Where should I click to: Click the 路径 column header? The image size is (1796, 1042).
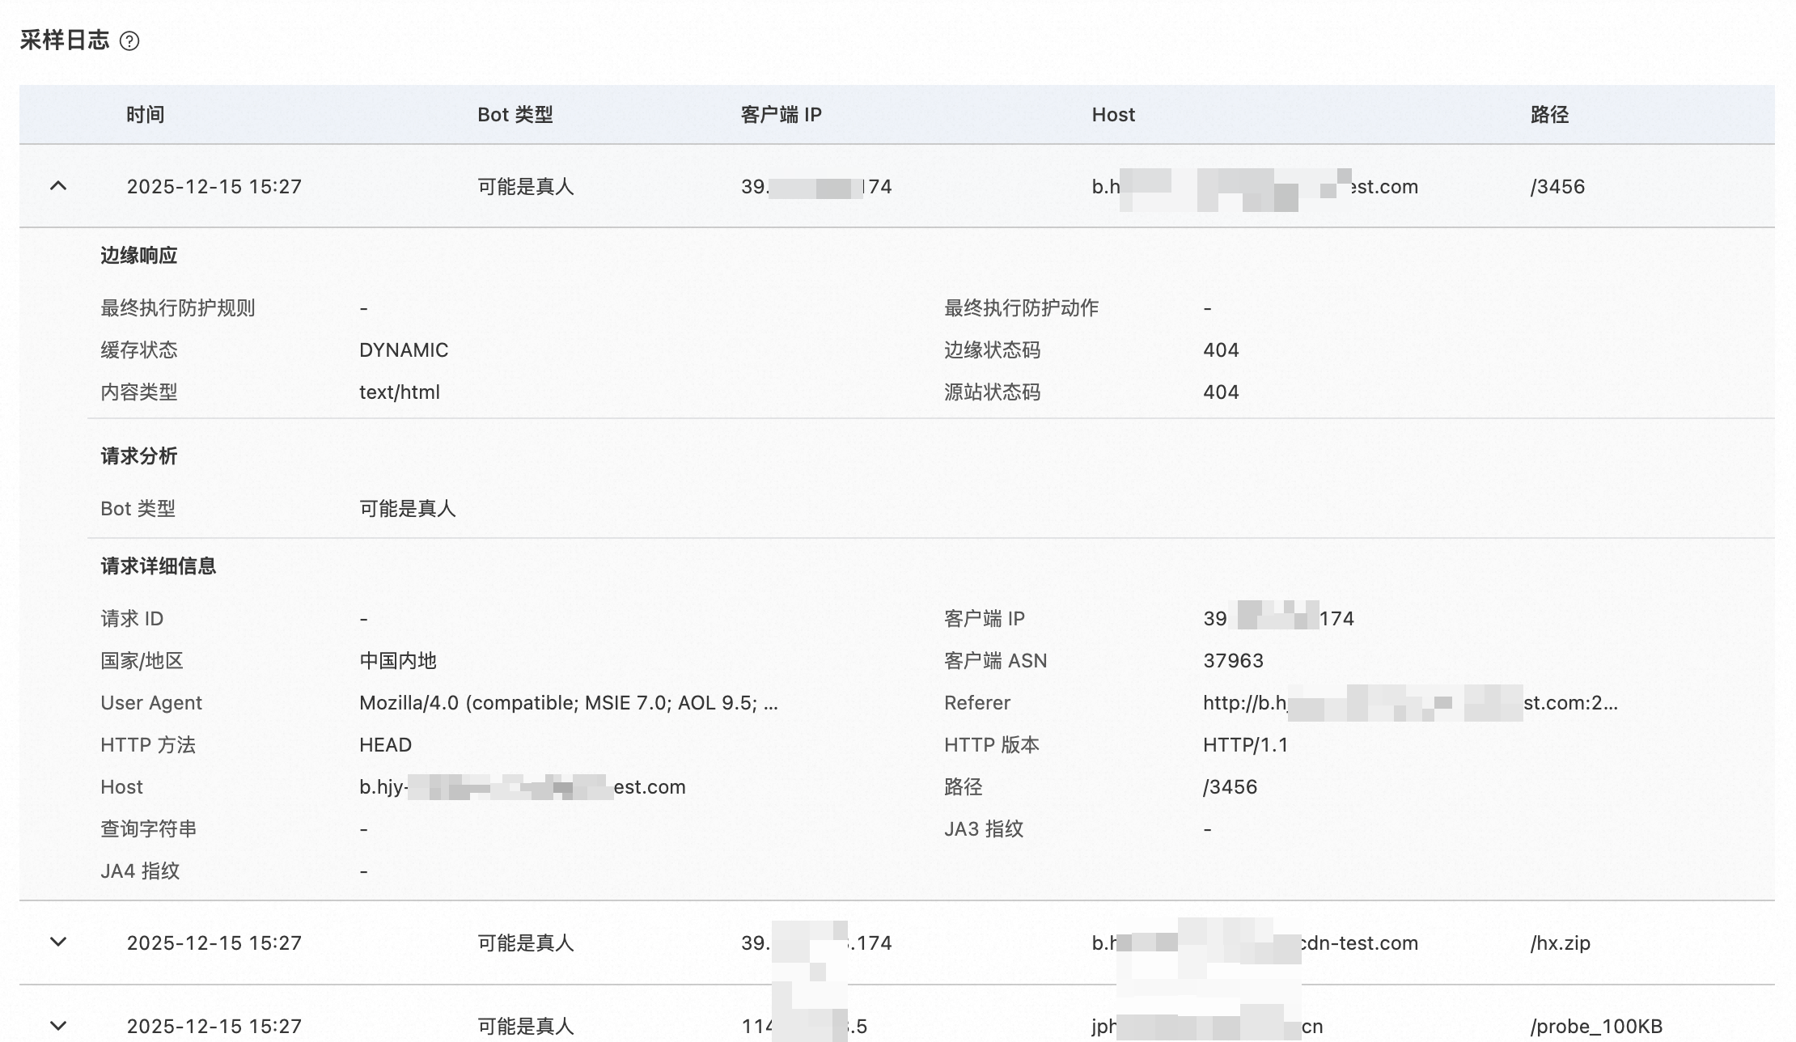1549,115
